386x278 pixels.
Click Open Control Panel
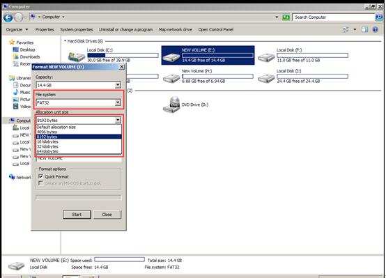(x=216, y=30)
